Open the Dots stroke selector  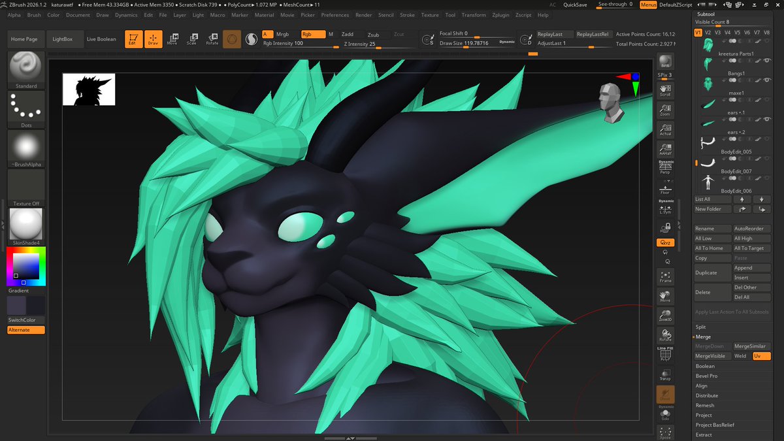coord(26,109)
